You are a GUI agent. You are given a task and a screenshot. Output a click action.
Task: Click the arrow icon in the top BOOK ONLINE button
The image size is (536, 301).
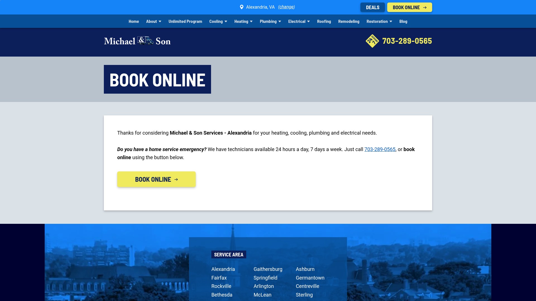[x=425, y=8]
